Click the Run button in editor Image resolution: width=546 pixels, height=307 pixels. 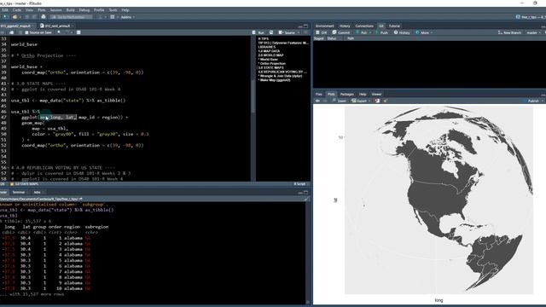click(258, 32)
